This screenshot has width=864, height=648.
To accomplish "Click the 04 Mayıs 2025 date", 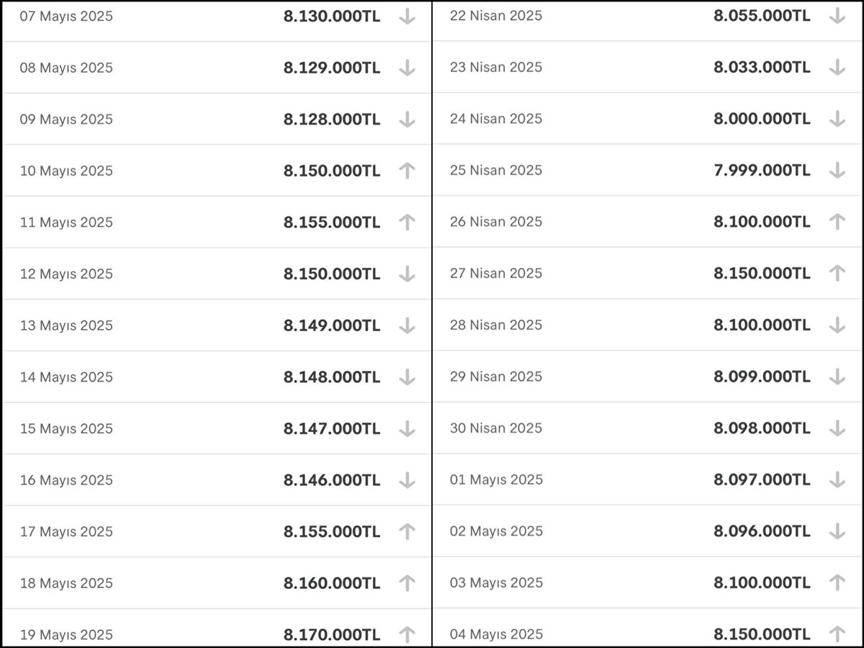I will click(x=496, y=634).
